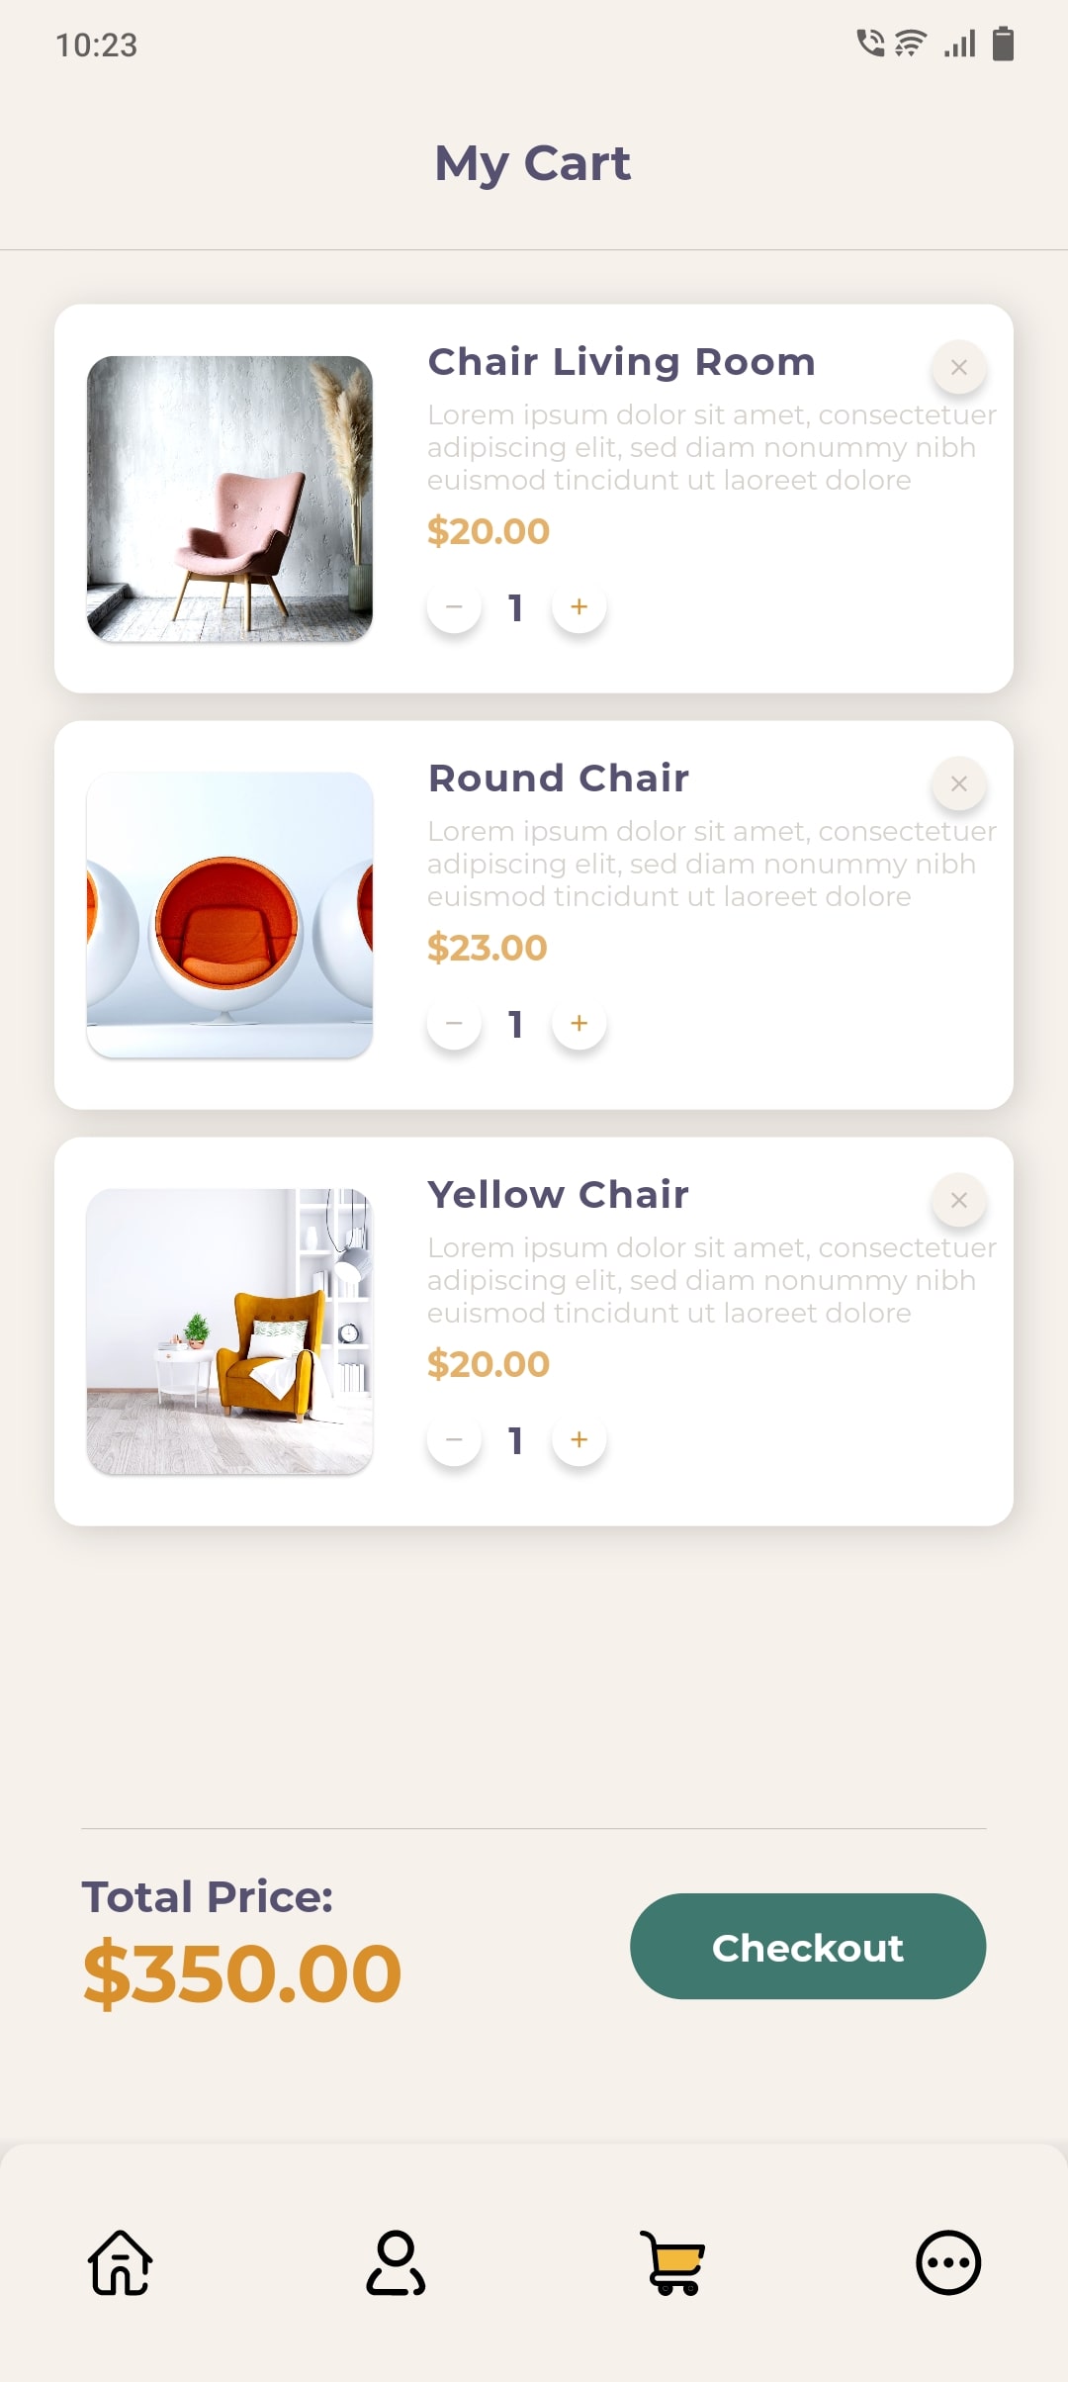Remove Chair Living Room from cart

point(958,368)
